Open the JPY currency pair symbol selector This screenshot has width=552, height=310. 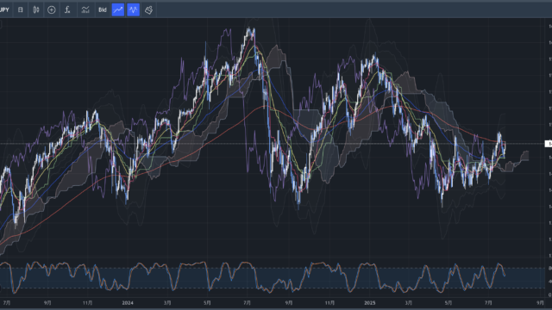(4, 9)
